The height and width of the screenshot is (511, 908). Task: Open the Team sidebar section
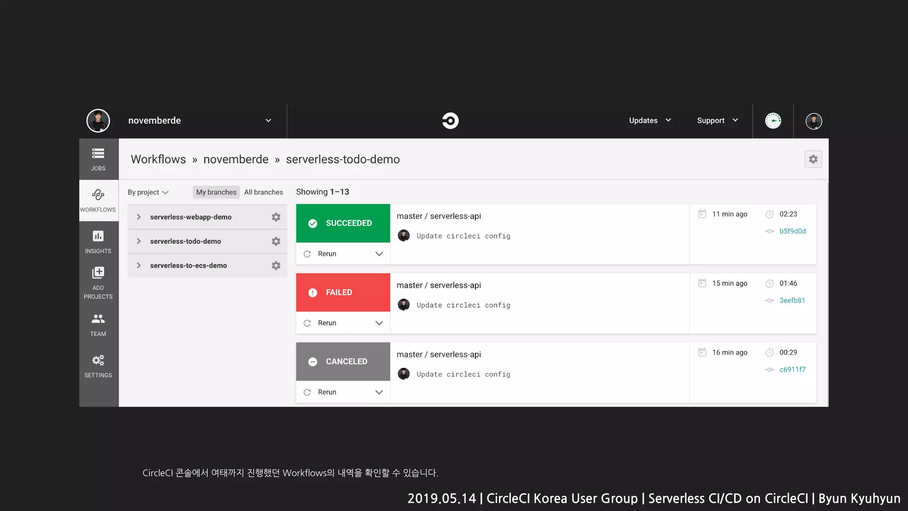(98, 325)
